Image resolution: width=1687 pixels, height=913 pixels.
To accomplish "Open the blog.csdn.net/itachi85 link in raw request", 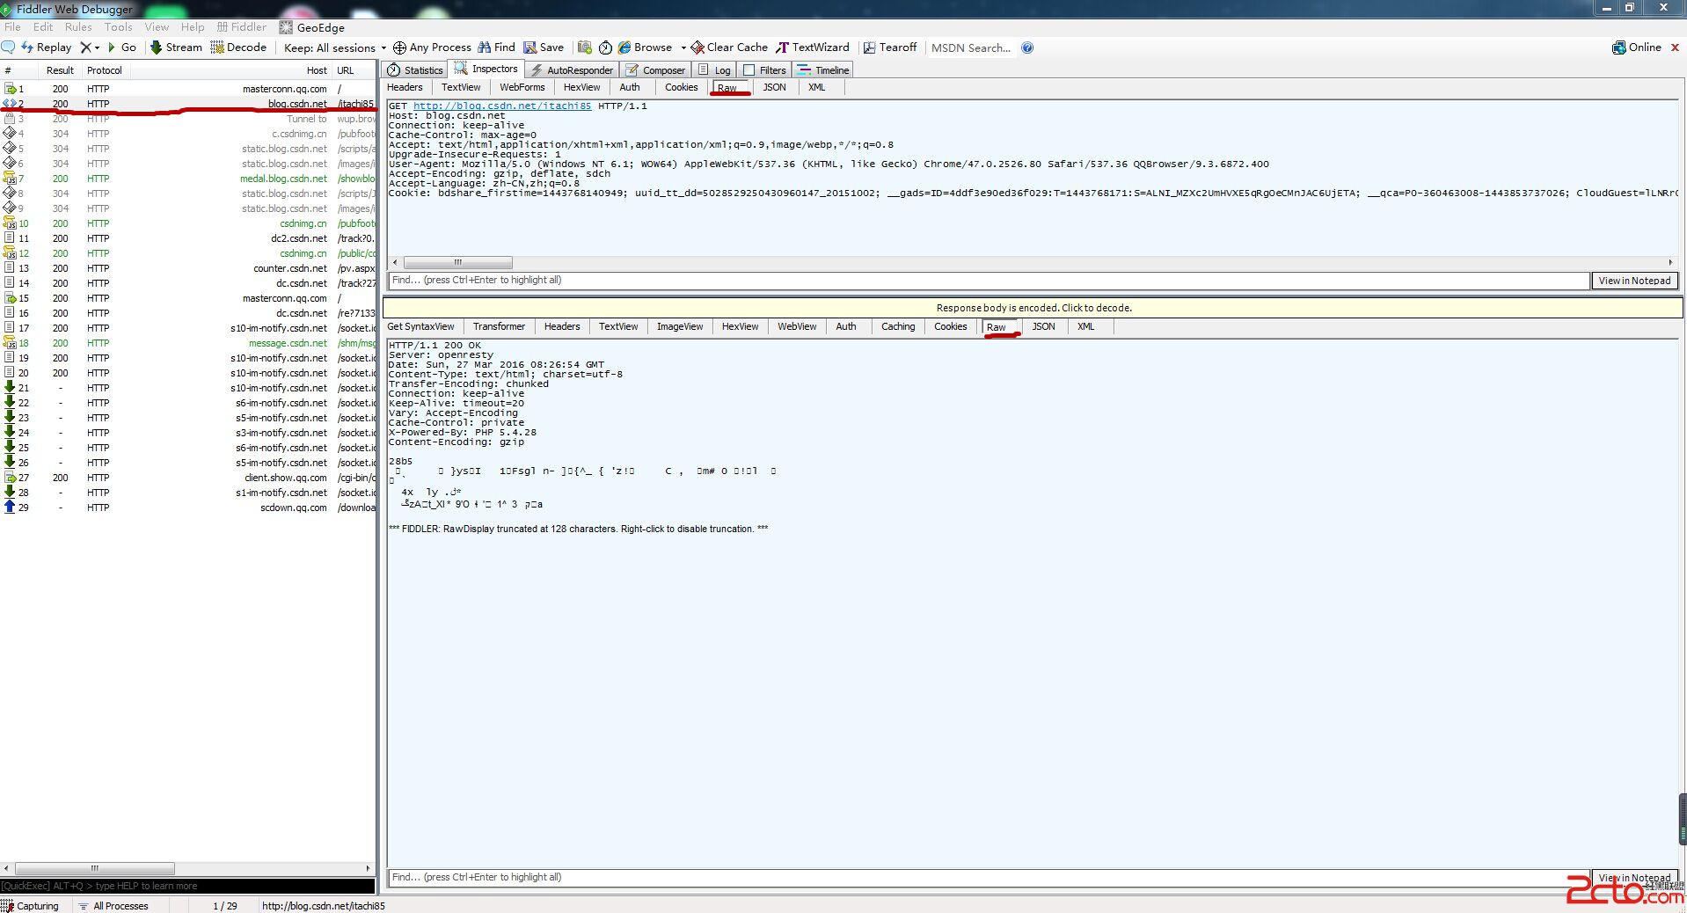I will point(502,106).
